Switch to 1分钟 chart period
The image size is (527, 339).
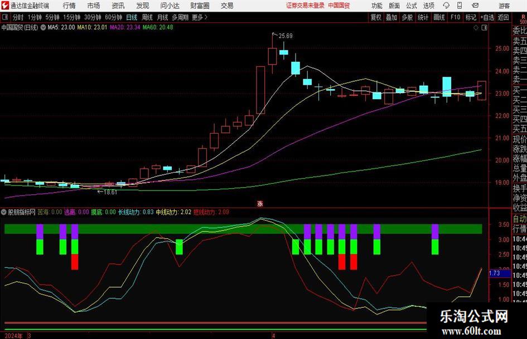tap(35, 17)
